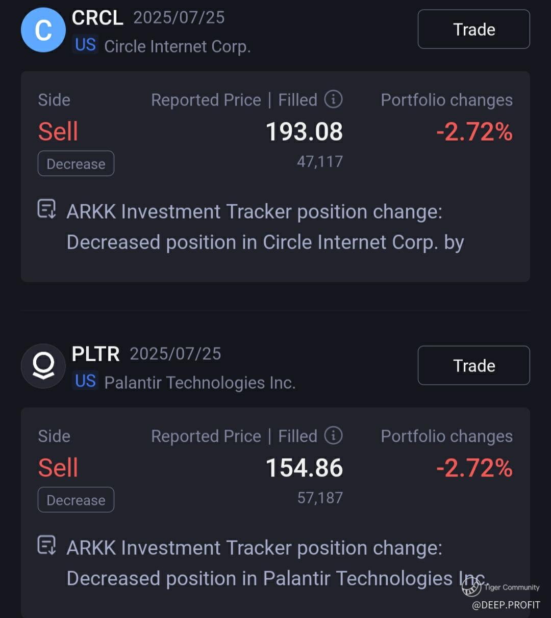Tap the Decrease tag under CRCL Sell
This screenshot has width=551, height=618.
(76, 164)
